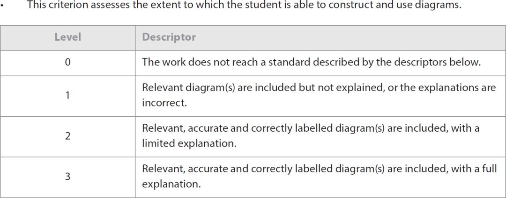Select the level 2 cell

point(67,136)
